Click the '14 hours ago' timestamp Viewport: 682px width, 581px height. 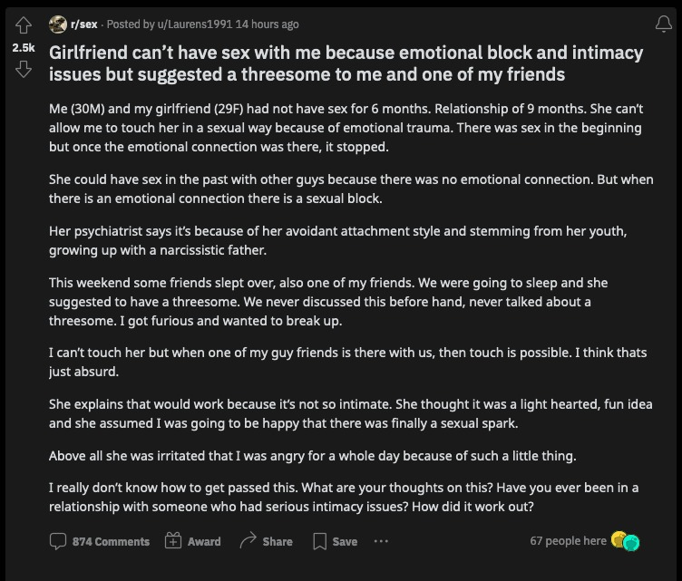tap(268, 24)
